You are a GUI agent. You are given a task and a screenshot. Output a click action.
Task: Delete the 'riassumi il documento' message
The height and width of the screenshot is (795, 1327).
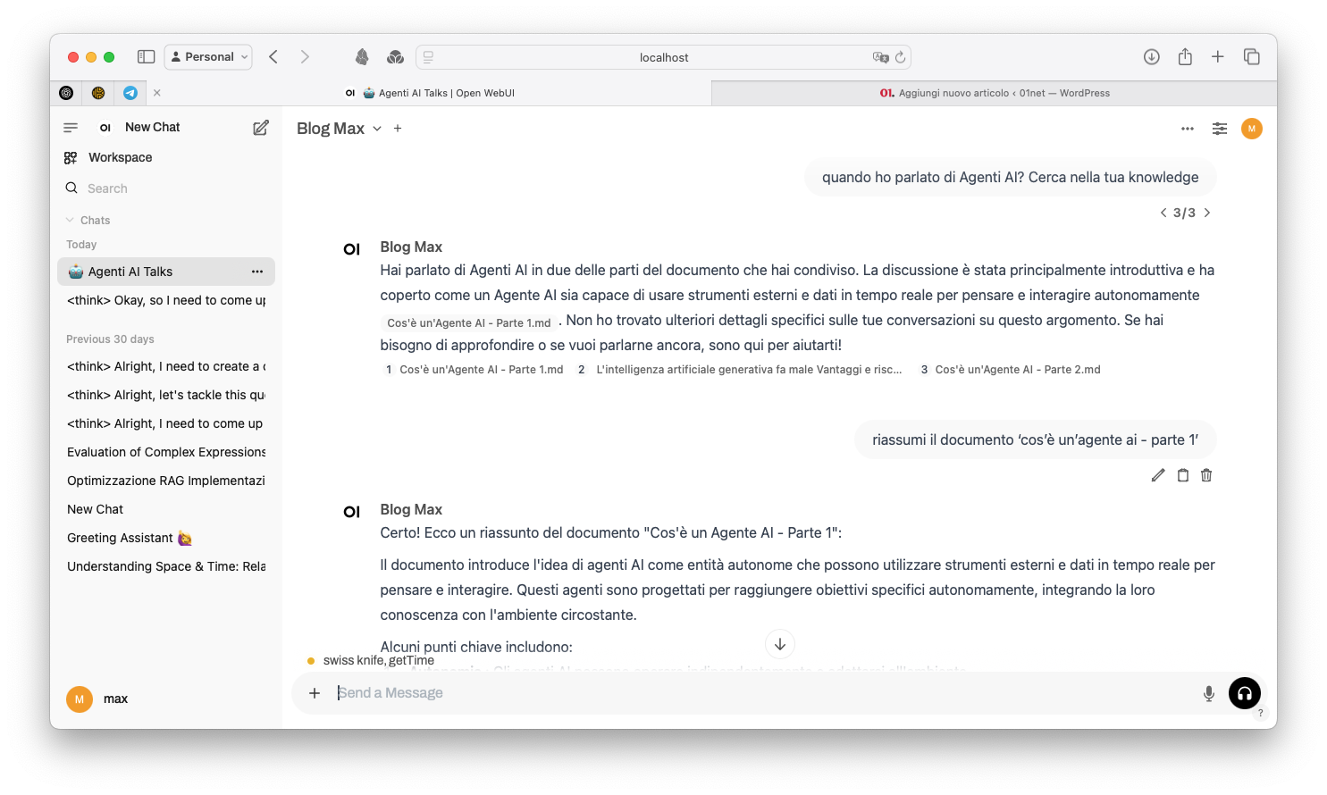pyautogui.click(x=1206, y=475)
